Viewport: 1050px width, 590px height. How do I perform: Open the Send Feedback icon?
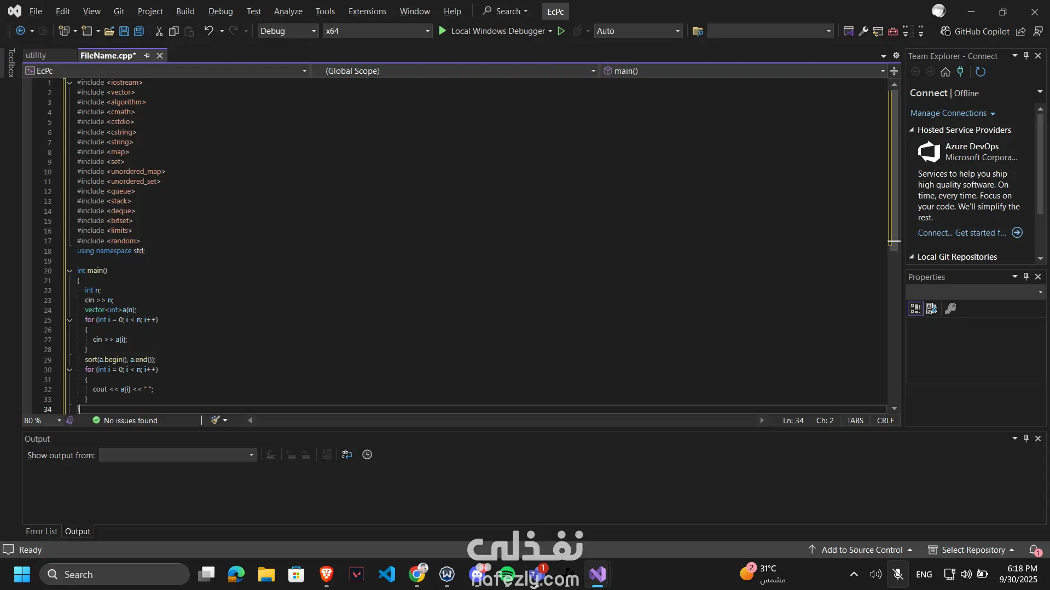pyautogui.click(x=1038, y=32)
